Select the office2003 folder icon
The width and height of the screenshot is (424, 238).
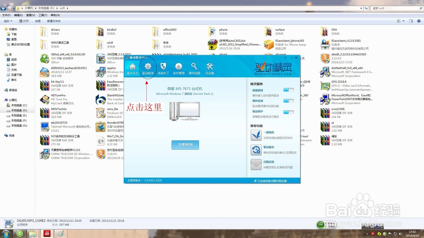click(x=156, y=32)
